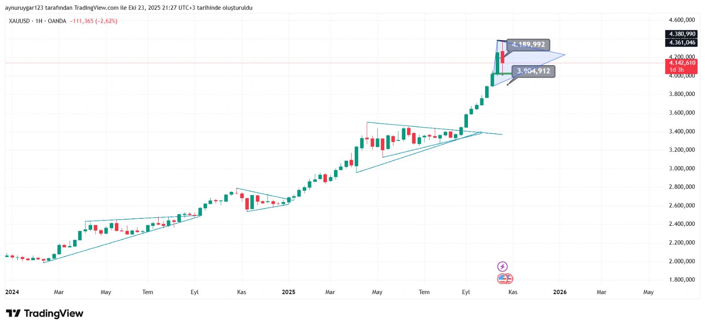Viewport: 705px width, 328px height.
Task: Click the 1H timeframe label
Action: point(39,21)
